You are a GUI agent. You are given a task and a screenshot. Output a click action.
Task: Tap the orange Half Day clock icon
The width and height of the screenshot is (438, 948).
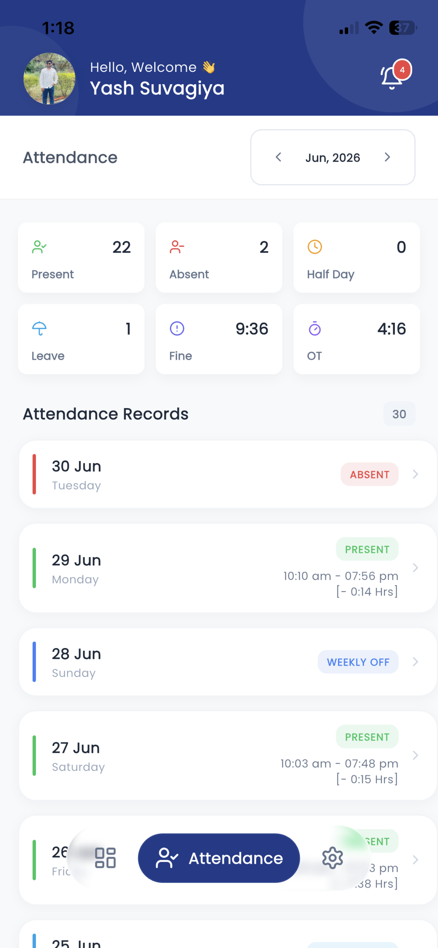click(x=315, y=247)
